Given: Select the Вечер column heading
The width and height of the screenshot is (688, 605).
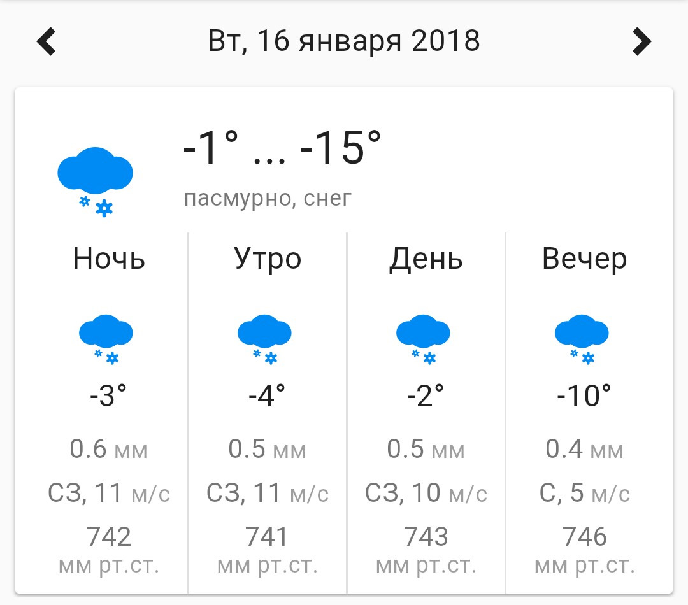Looking at the screenshot, I should pos(584,259).
